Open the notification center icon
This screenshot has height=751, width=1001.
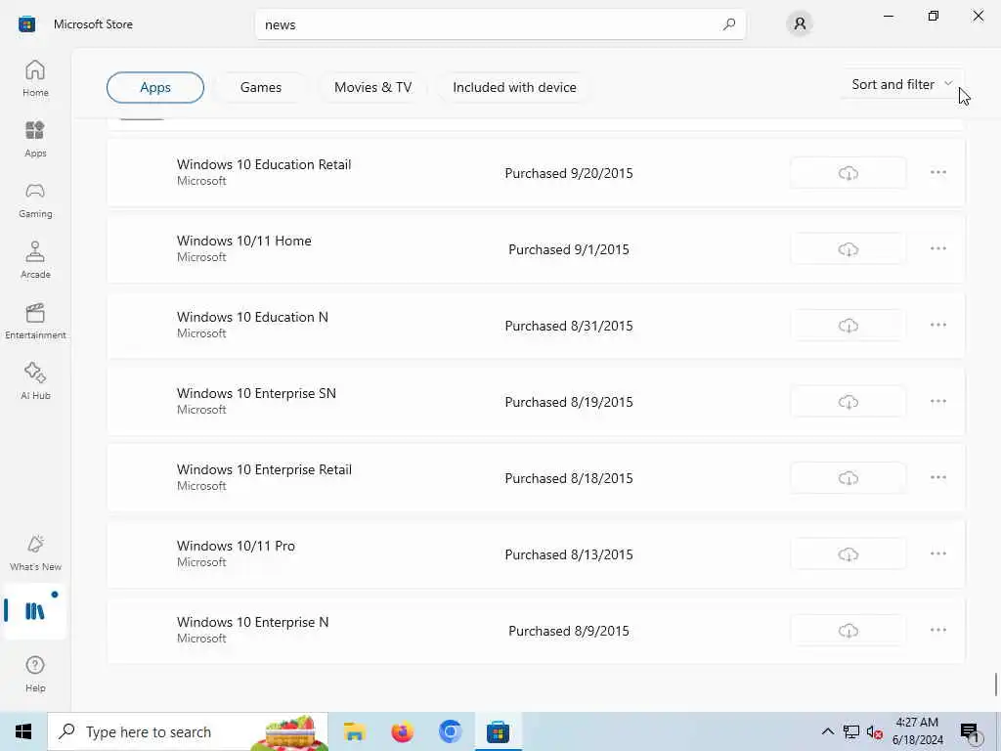970,731
